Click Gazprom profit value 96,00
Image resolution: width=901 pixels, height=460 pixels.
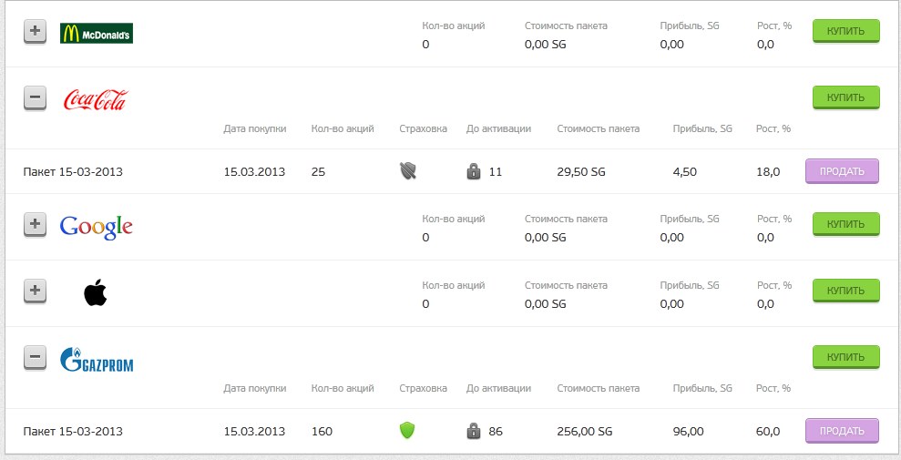tap(688, 431)
